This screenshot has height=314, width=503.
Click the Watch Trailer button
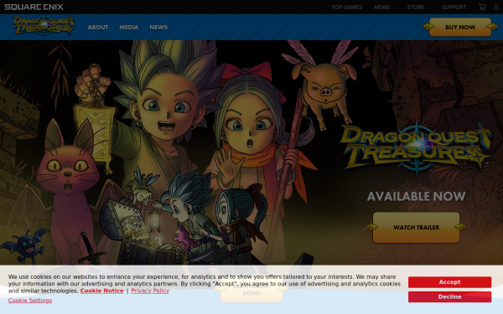point(416,227)
